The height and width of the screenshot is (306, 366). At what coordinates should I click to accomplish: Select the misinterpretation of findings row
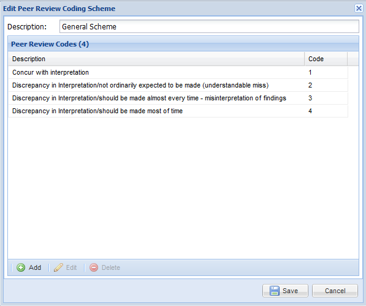pyautogui.click(x=178, y=98)
